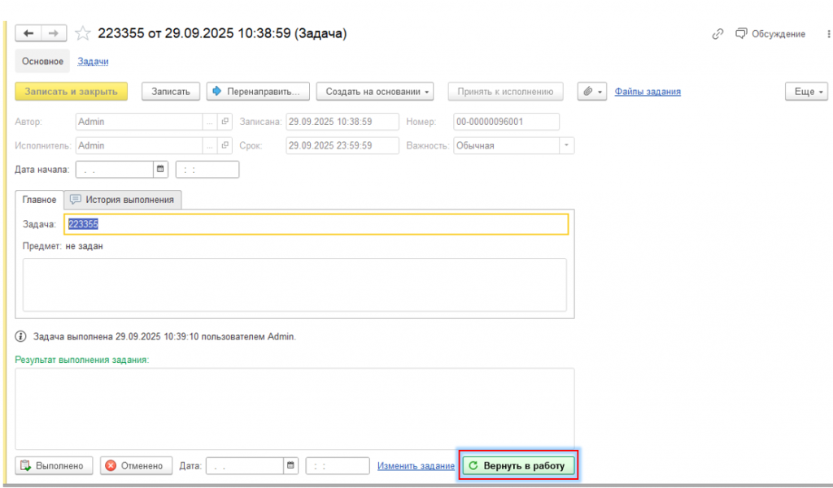Switch to the Основное section
Screen dimensions: 833x488
(42, 62)
